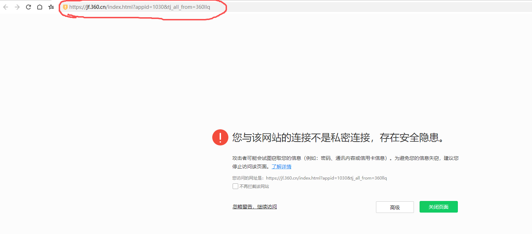Click the 高级 button

(395, 207)
